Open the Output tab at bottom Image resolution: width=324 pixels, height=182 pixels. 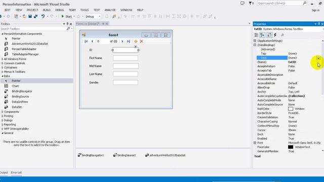[x=4, y=172]
